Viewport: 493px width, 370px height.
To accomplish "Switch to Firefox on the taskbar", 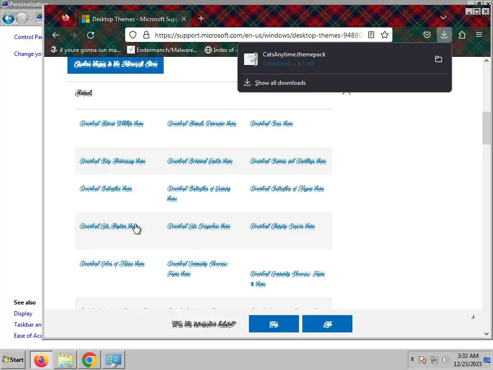I will point(41,359).
